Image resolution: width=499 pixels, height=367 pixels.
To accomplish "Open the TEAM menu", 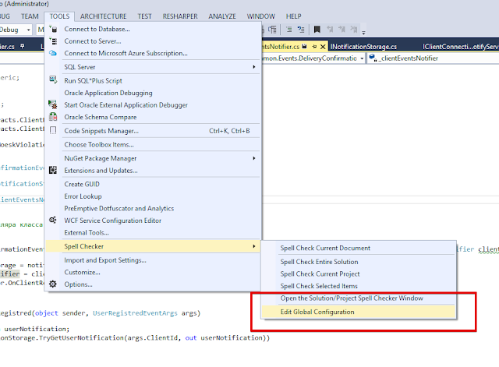I will click(x=30, y=16).
